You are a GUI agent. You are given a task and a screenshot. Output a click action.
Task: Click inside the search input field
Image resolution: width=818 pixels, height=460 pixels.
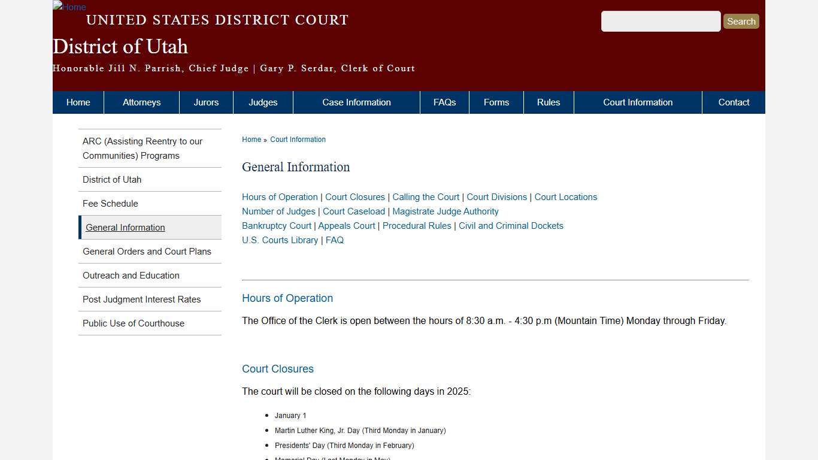(661, 21)
